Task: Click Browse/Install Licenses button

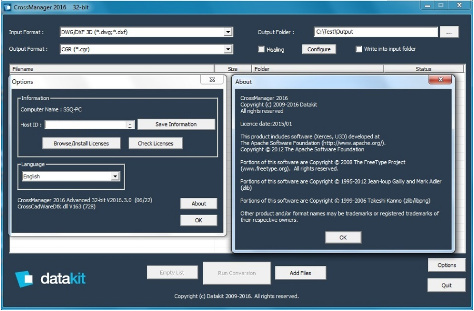Action: coord(81,143)
